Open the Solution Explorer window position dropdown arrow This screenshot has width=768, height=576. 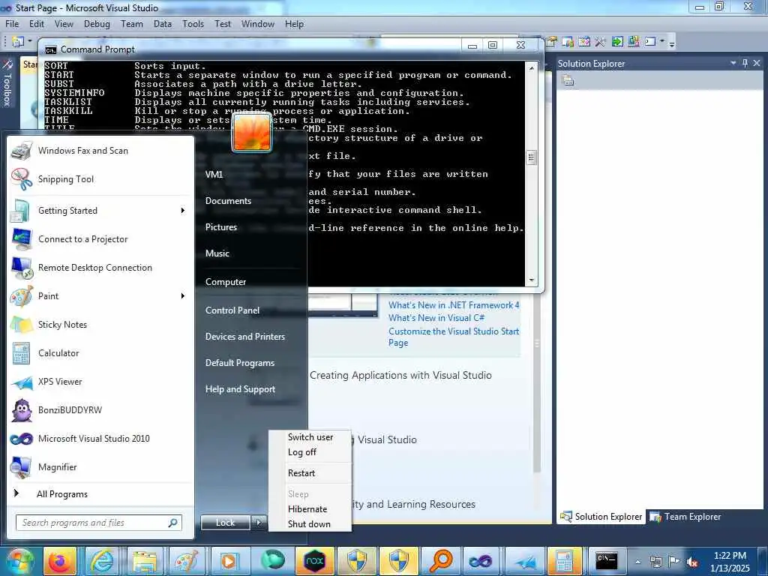click(733, 63)
